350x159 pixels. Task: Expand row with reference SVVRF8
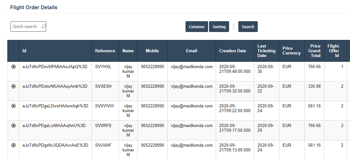pos(13,125)
